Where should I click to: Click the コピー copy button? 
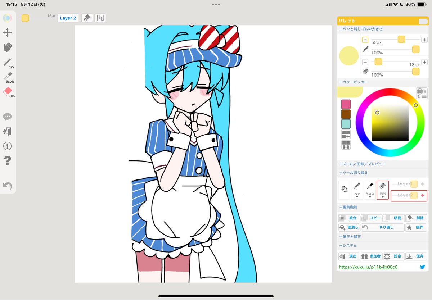(371, 218)
